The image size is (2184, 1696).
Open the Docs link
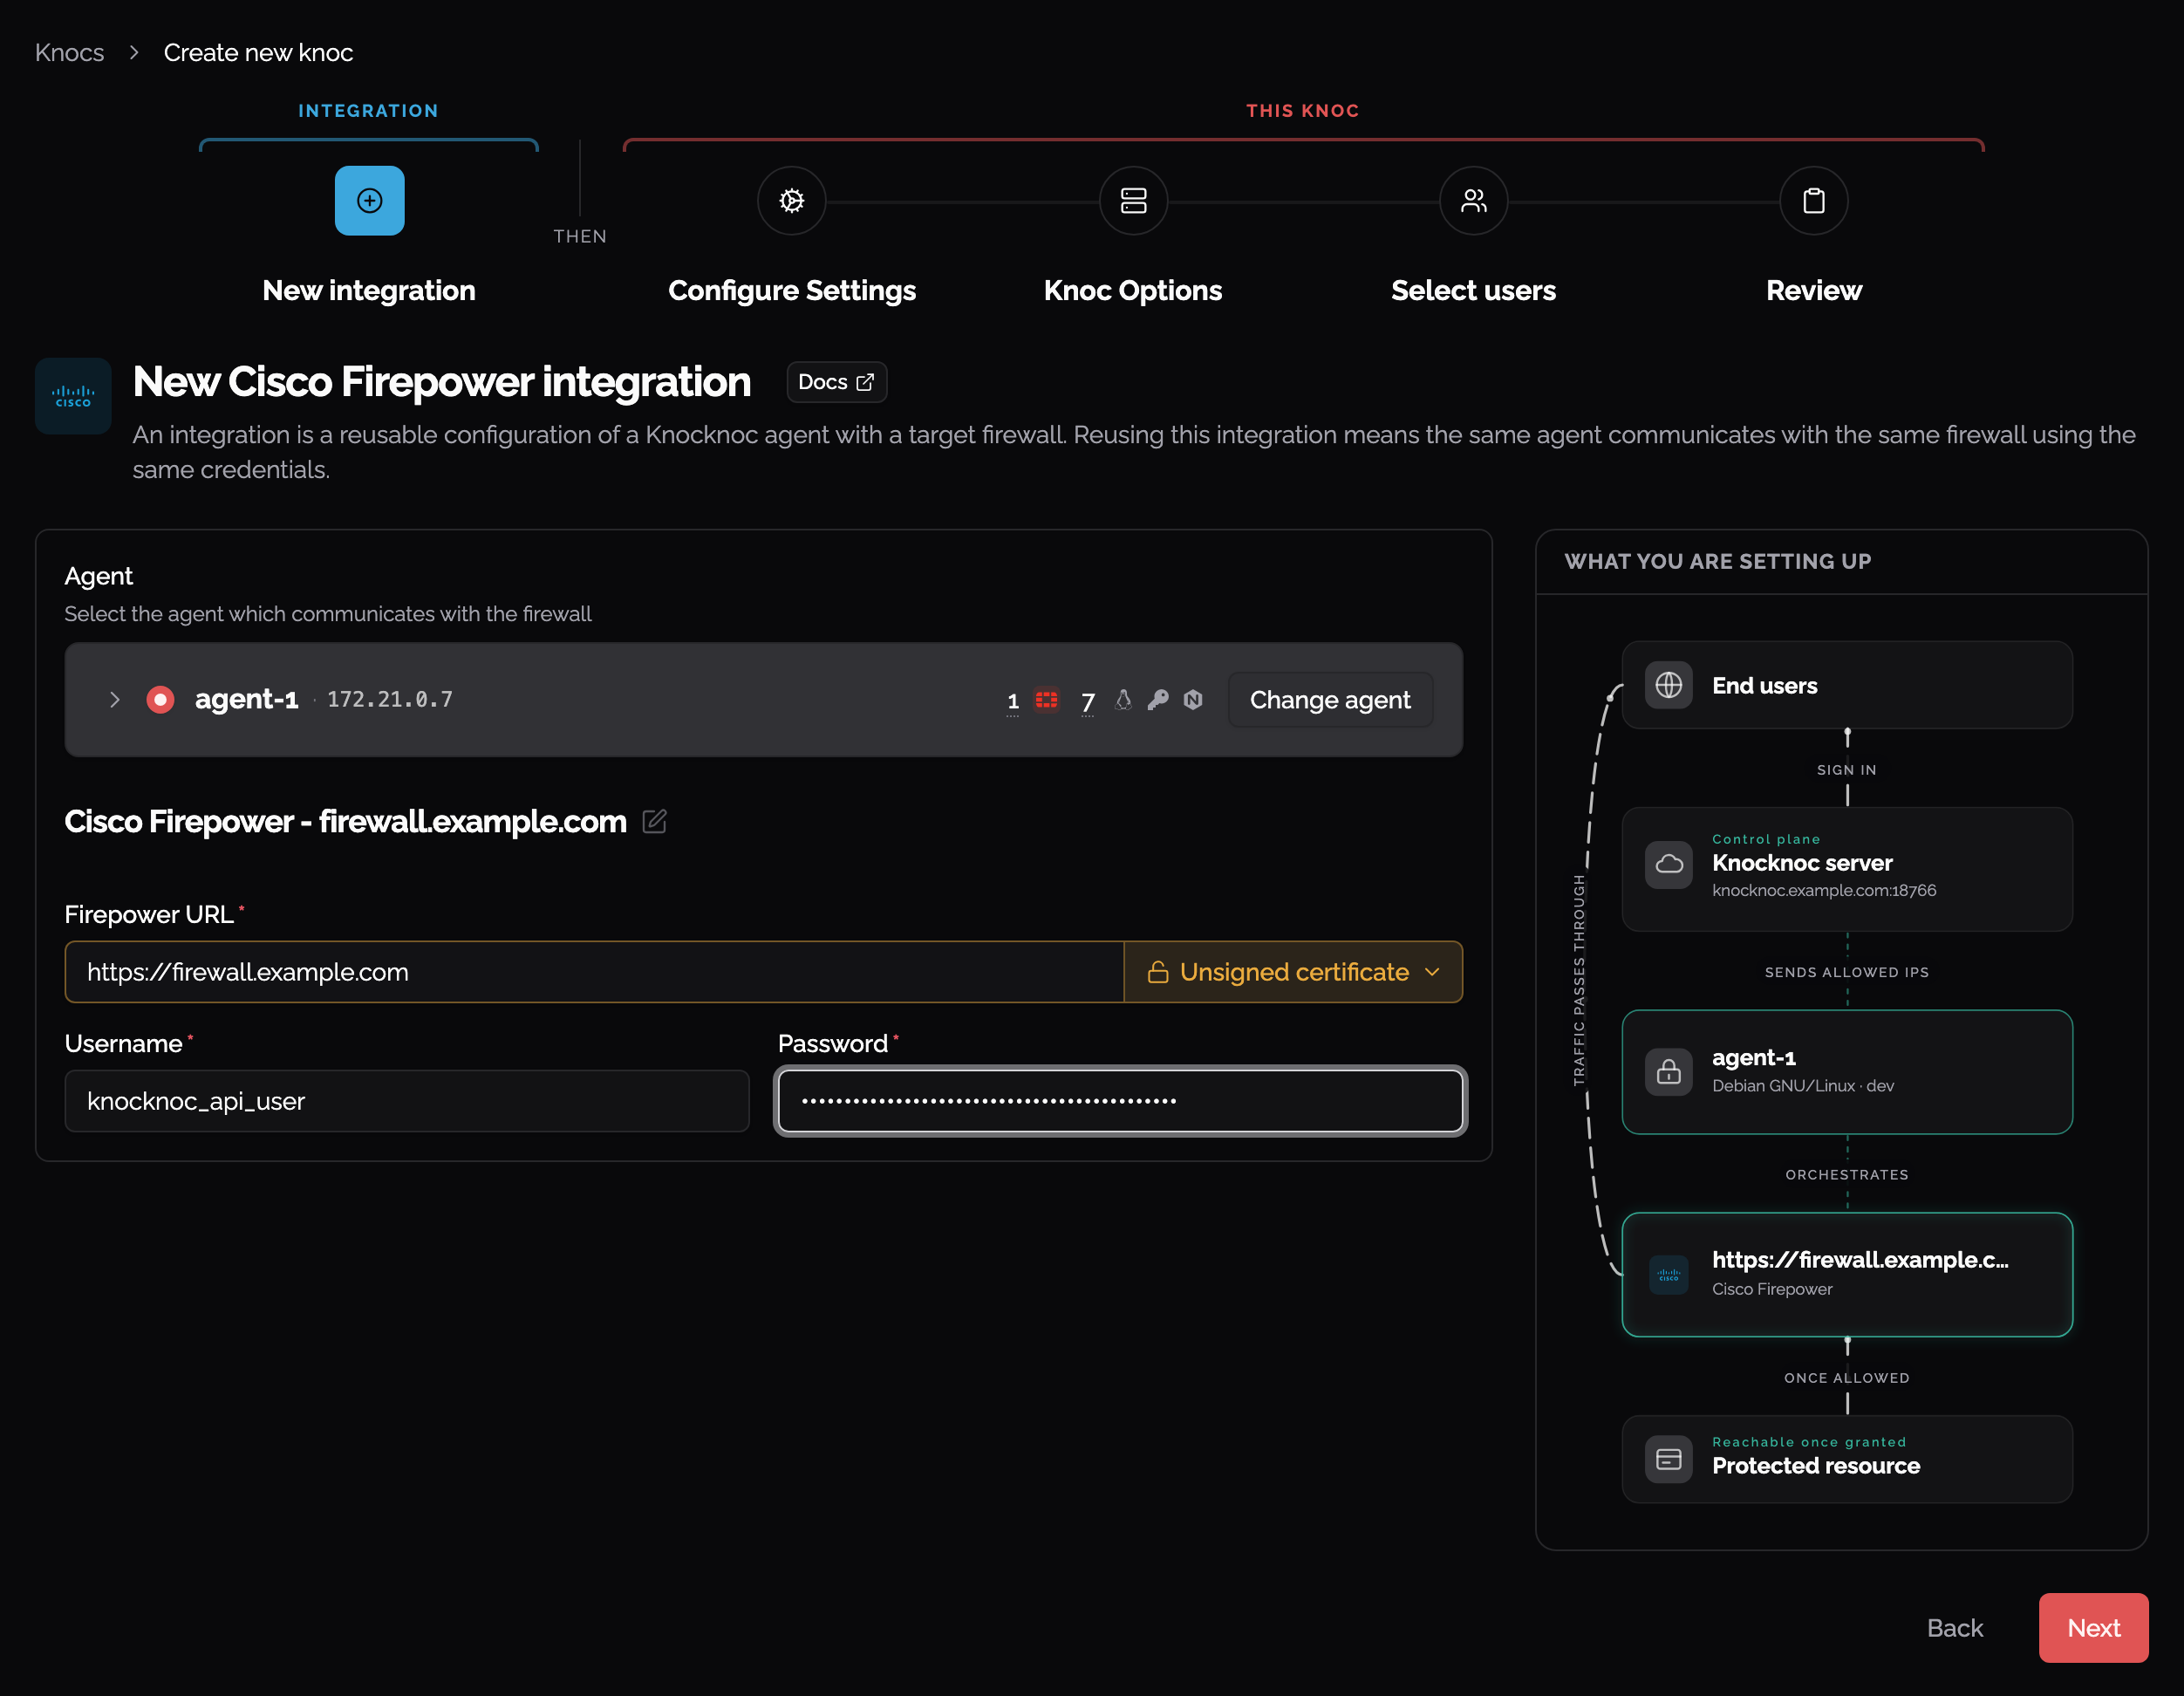tap(836, 382)
